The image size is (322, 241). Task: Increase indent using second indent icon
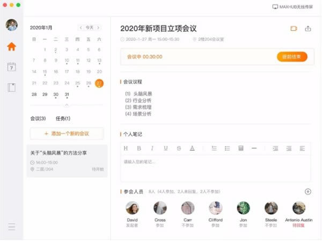point(289,148)
